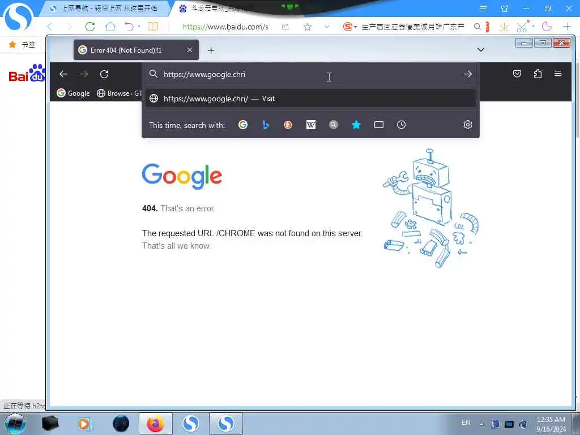Screen dimensions: 580x435
Task: Click the dark globe taskbar icon
Action: [121, 424]
